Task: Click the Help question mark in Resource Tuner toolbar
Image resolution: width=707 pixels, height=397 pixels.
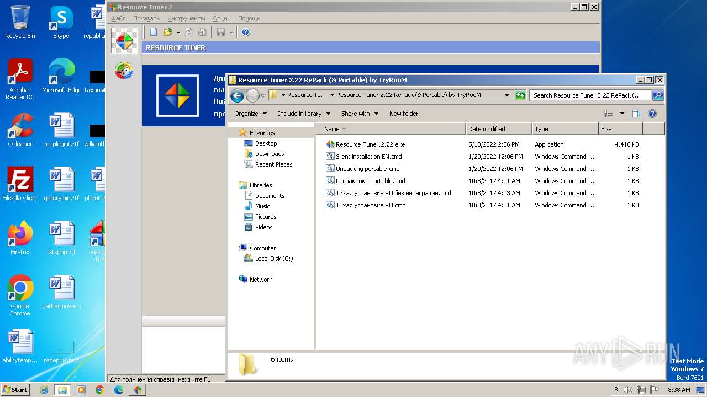Action: 246,33
